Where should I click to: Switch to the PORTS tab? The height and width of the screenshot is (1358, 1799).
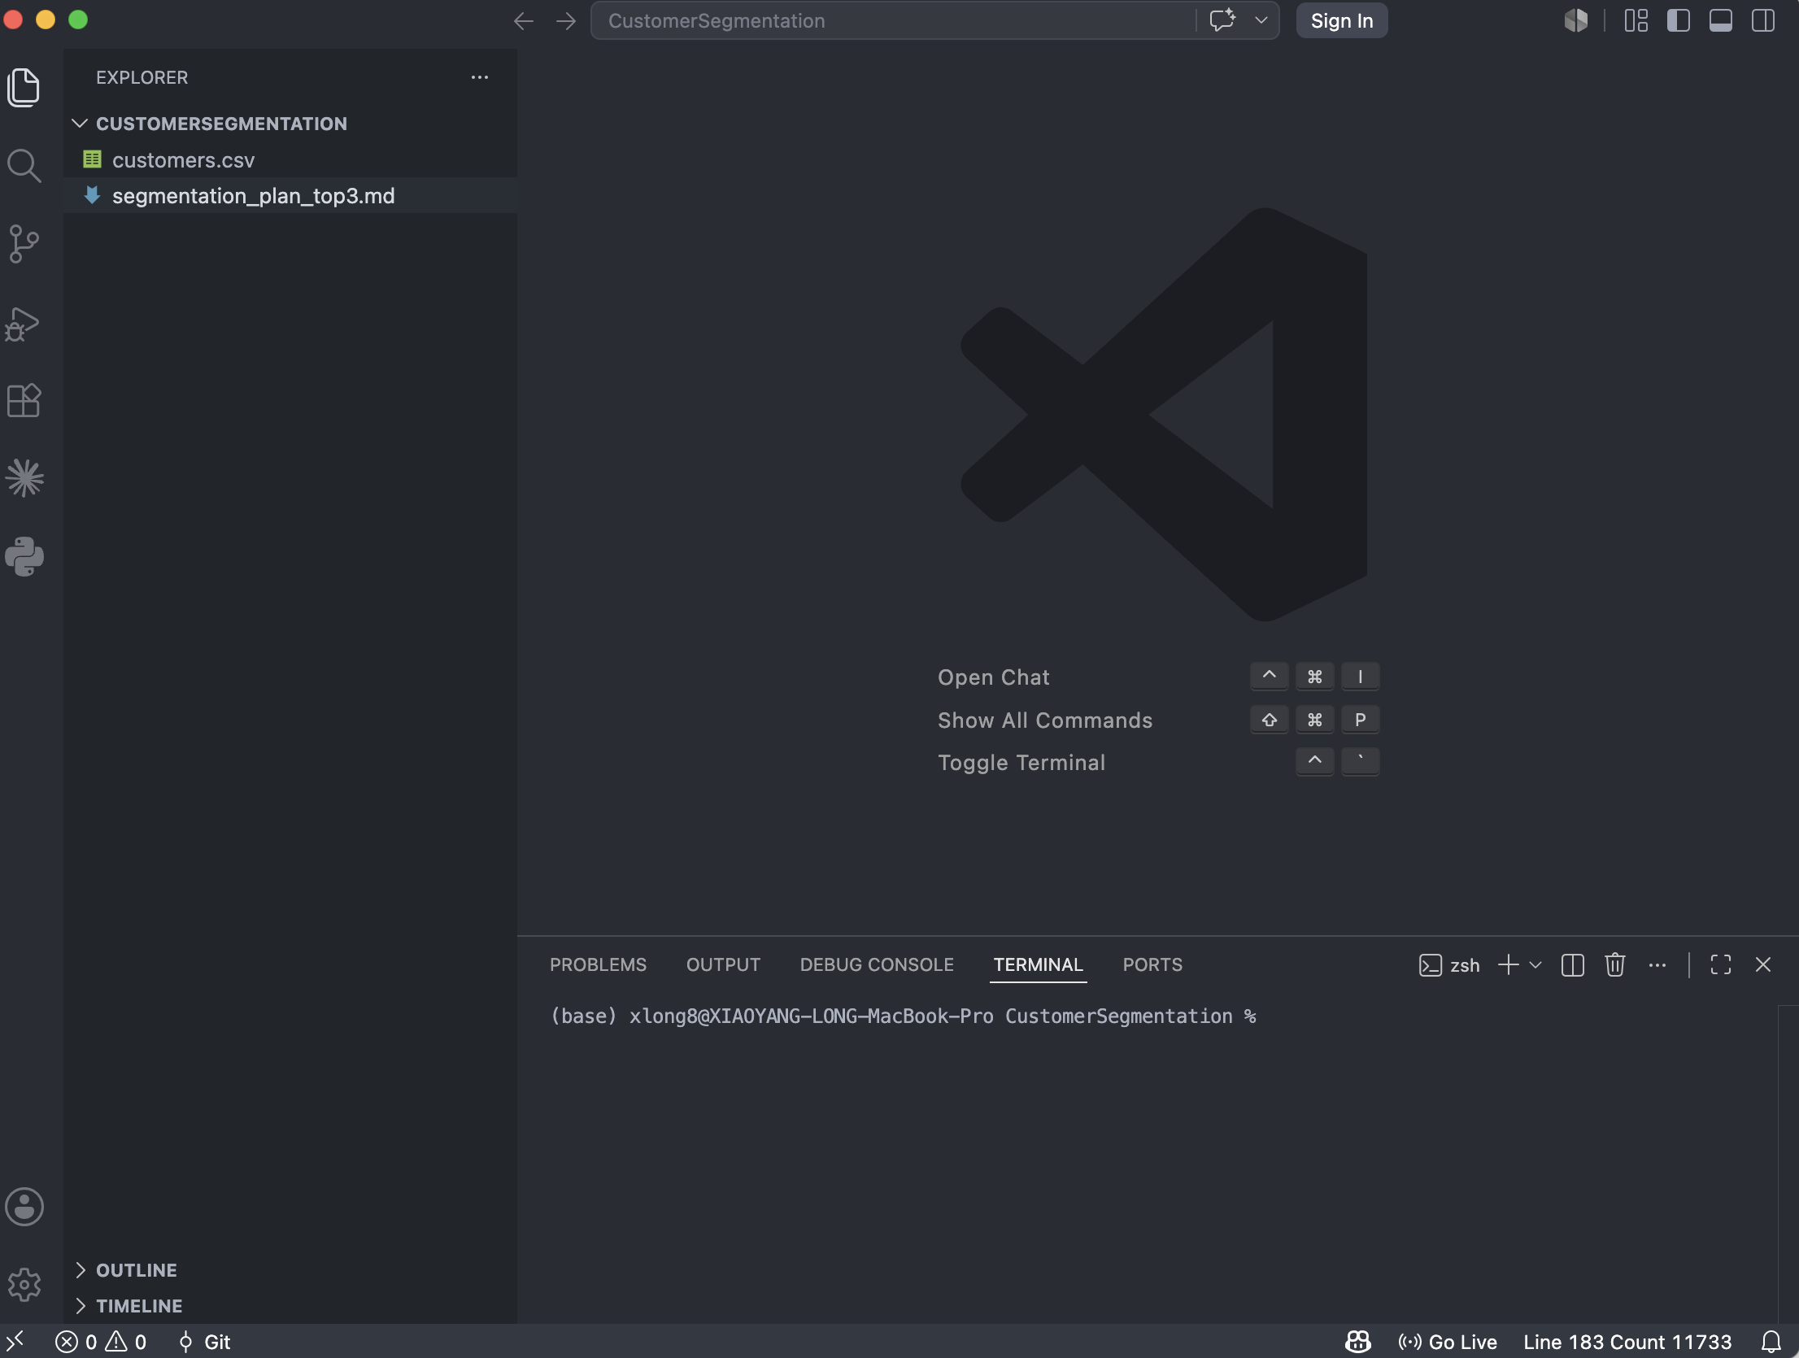[1152, 964]
